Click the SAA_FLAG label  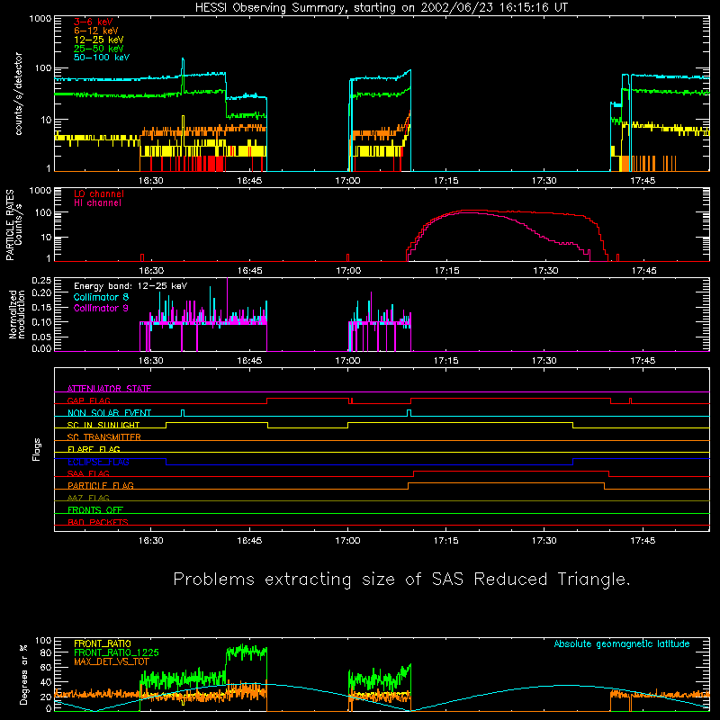tap(88, 473)
